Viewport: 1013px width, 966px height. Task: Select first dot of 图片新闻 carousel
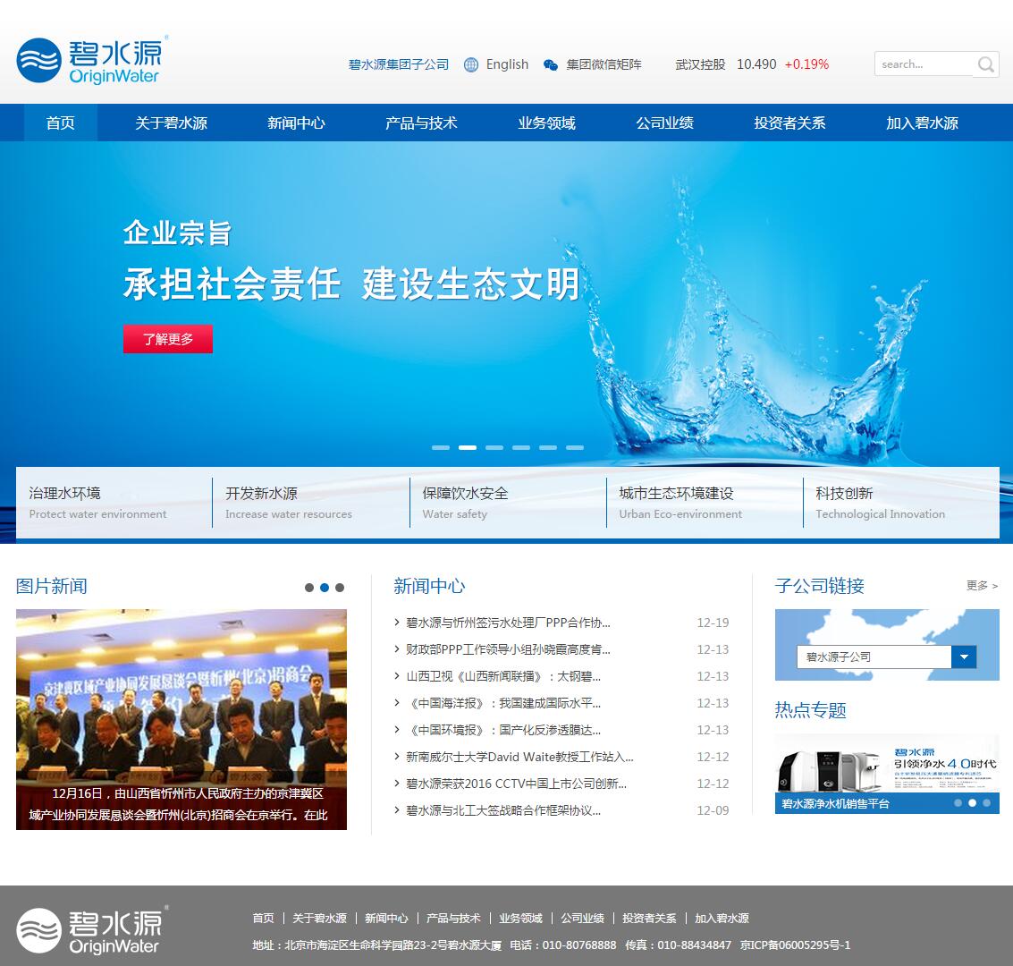(309, 588)
